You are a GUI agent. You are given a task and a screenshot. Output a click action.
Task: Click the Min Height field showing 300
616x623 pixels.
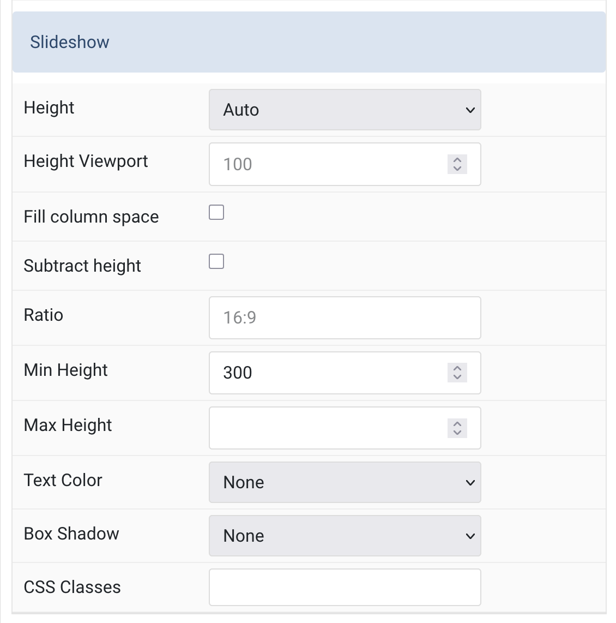pos(345,373)
